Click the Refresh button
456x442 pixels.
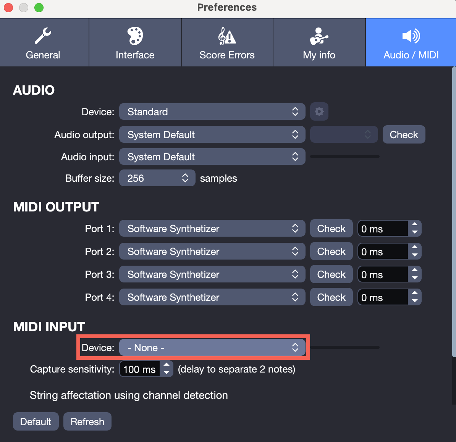87,421
